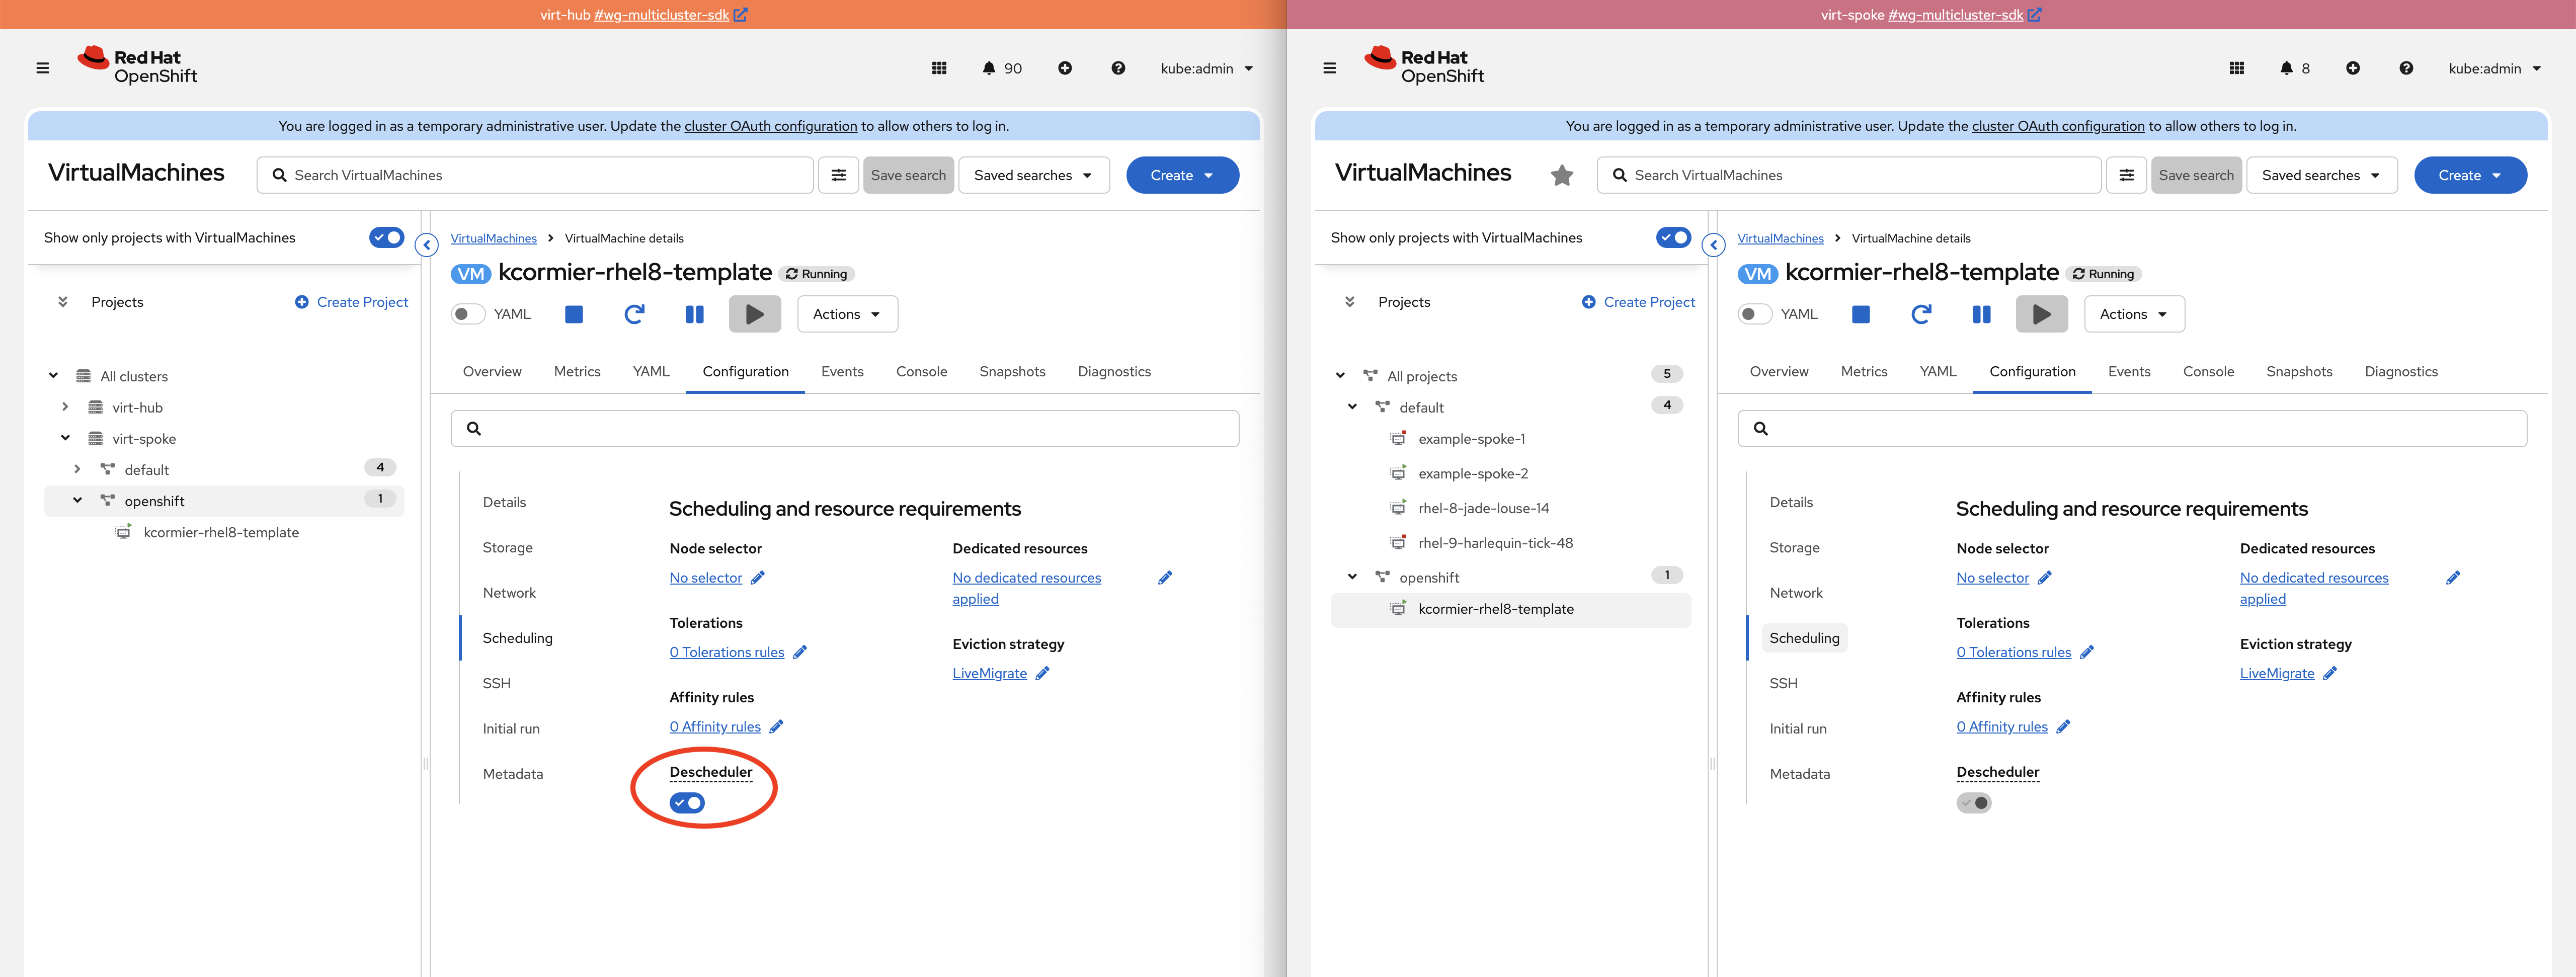Stop the VM in left console

coord(574,314)
